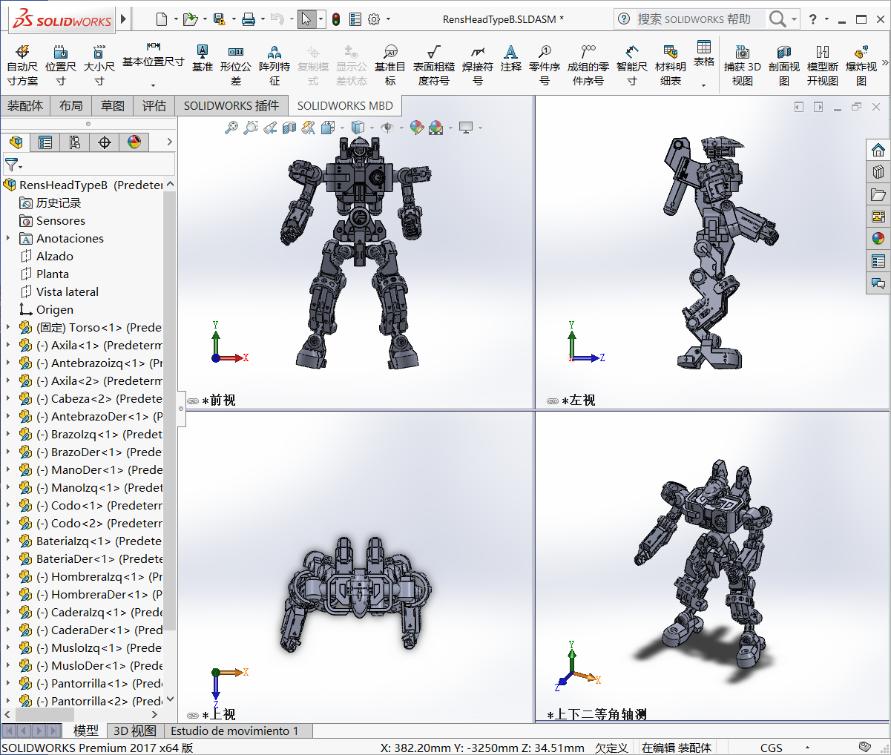Switch to the FeatureManager design tree tab

click(x=16, y=142)
